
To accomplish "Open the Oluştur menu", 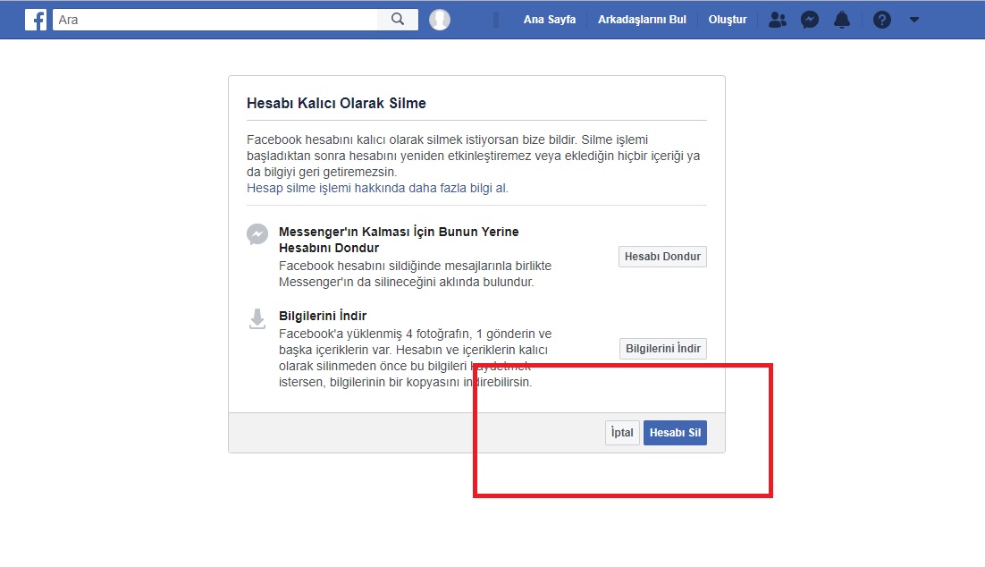I will tap(728, 20).
